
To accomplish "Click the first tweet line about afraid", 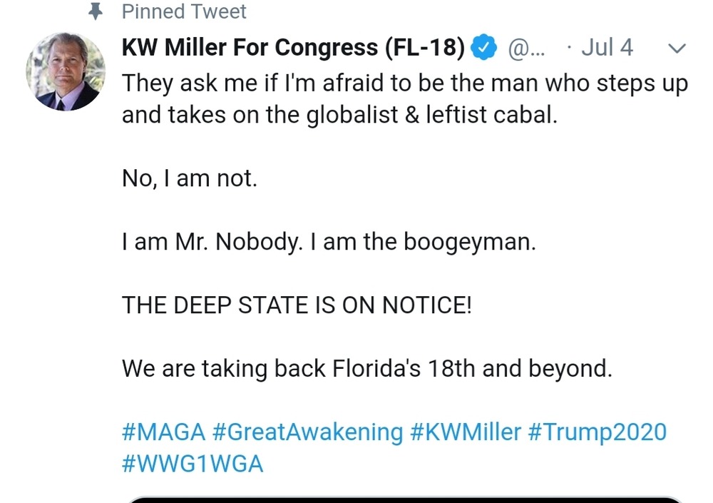I will coord(405,83).
